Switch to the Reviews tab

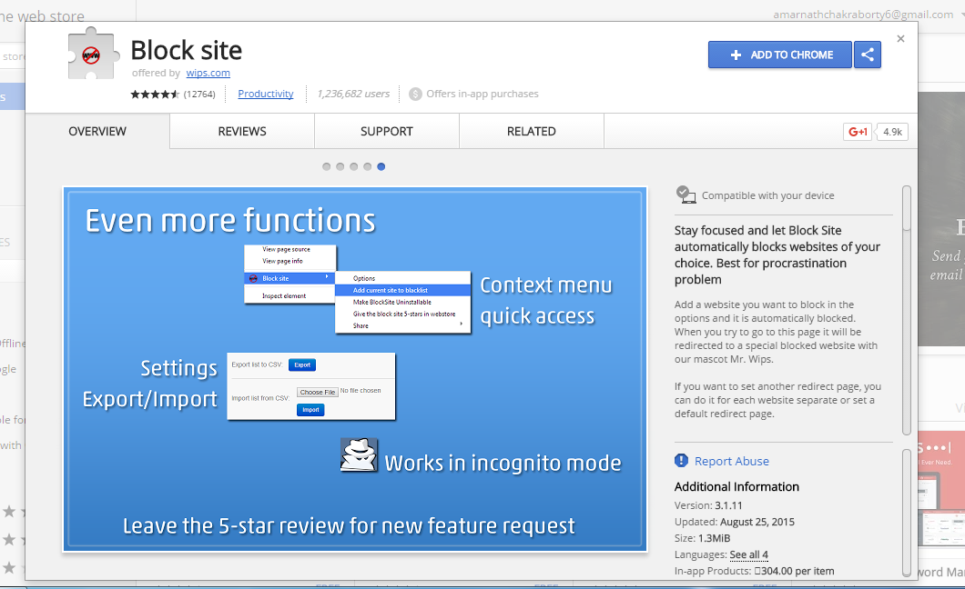coord(242,131)
